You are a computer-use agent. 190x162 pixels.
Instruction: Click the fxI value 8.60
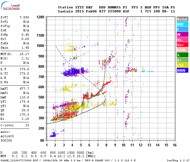(x=25, y=39)
